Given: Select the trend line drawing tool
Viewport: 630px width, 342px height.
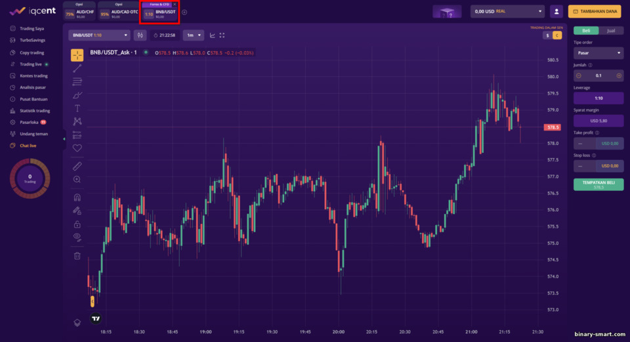Looking at the screenshot, I should pyautogui.click(x=77, y=69).
